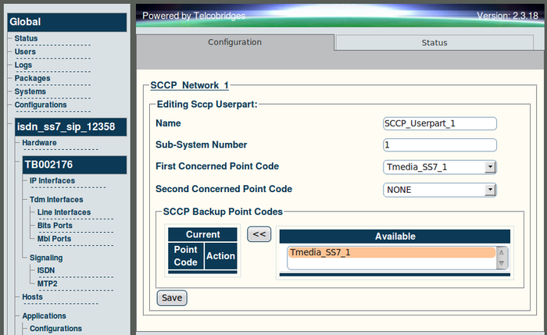Go to Packages in sidebar
The image size is (547, 335).
[32, 78]
